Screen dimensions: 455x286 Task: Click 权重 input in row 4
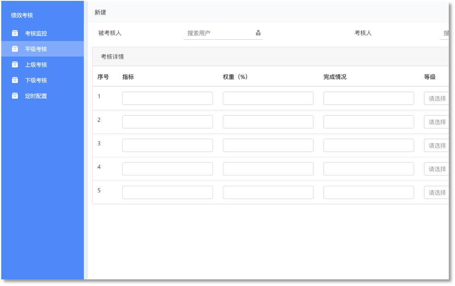(268, 169)
